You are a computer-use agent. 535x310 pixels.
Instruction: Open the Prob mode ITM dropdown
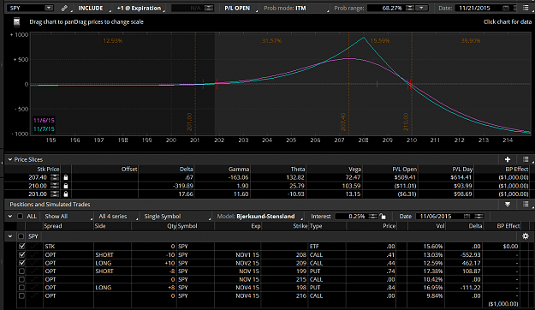[295, 9]
